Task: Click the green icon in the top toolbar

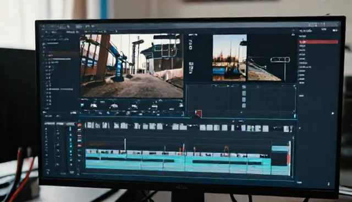Action: pyautogui.click(x=87, y=26)
